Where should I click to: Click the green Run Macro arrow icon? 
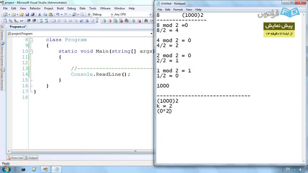click(134, 21)
